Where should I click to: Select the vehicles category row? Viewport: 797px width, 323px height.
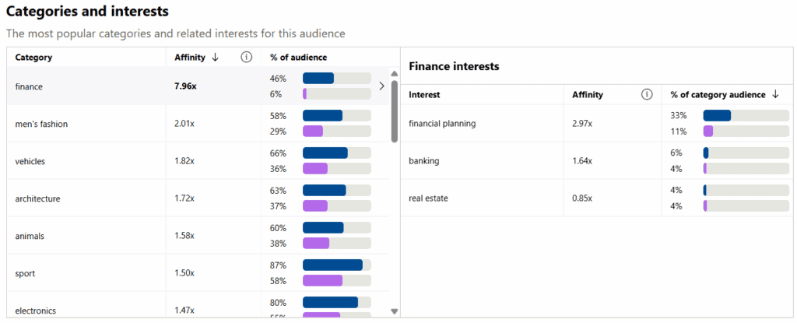(x=198, y=161)
